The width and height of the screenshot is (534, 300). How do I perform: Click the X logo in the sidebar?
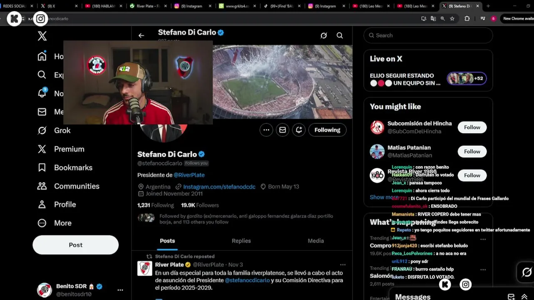42,36
